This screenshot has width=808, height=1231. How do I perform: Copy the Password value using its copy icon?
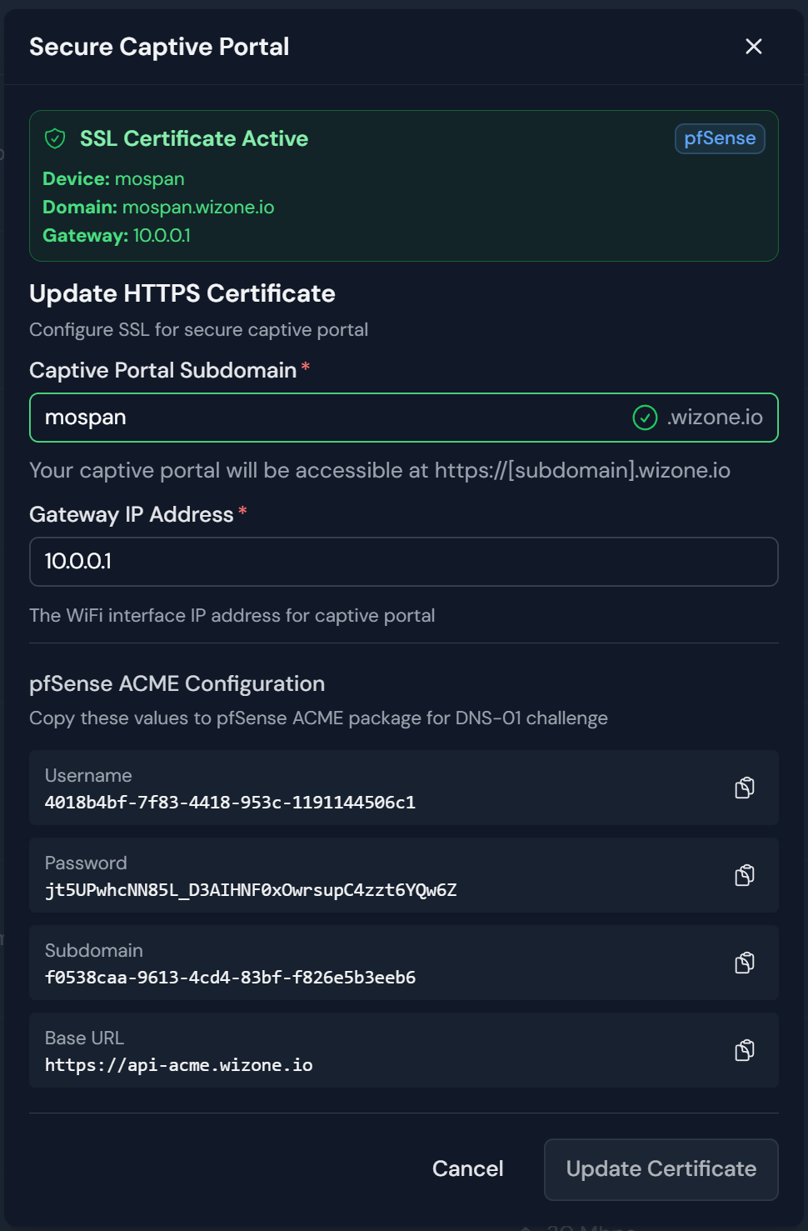tap(744, 874)
